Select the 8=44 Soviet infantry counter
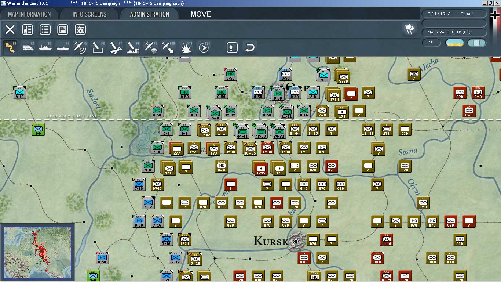501x282 pixels. click(x=295, y=129)
